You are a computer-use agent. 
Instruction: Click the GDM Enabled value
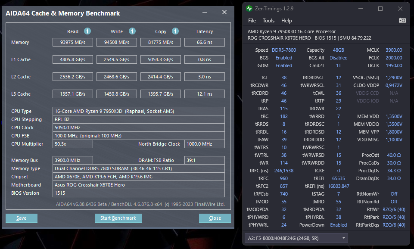coord(284,65)
